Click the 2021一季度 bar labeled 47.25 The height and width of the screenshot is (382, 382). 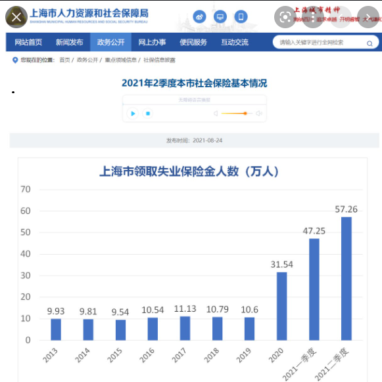click(314, 289)
